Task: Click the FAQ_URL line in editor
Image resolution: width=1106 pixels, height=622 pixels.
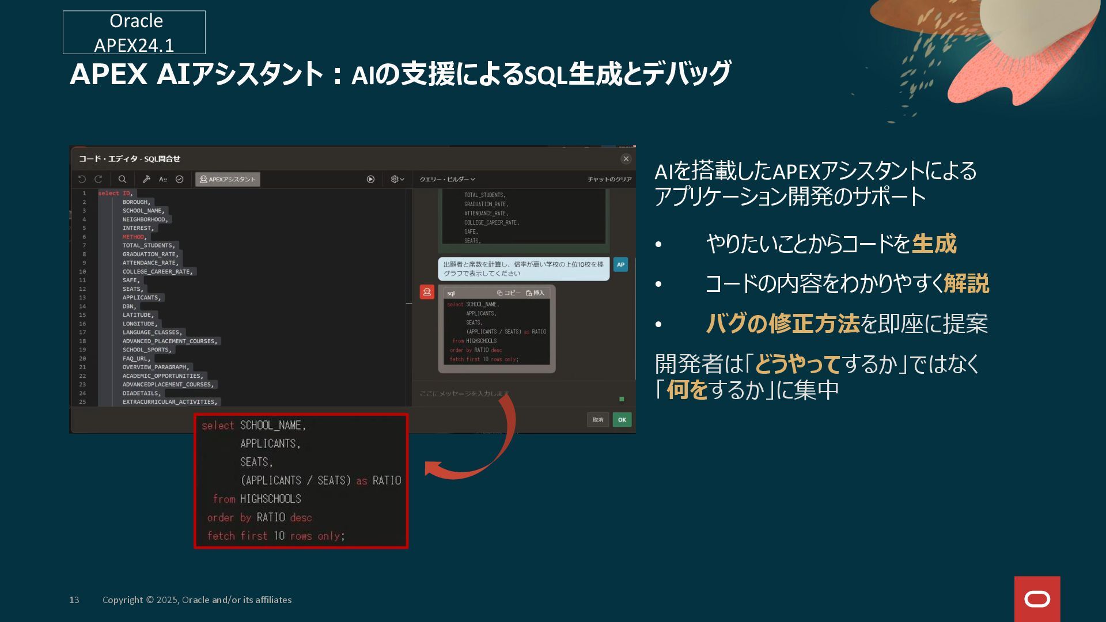Action: (x=137, y=359)
